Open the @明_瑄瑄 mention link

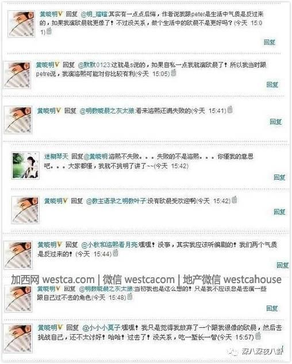coord(94,14)
